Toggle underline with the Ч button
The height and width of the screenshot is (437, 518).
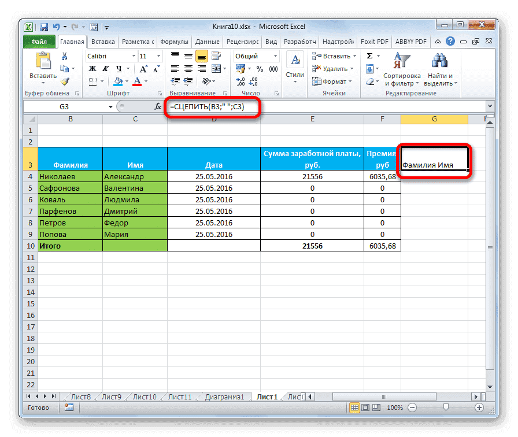[119, 69]
